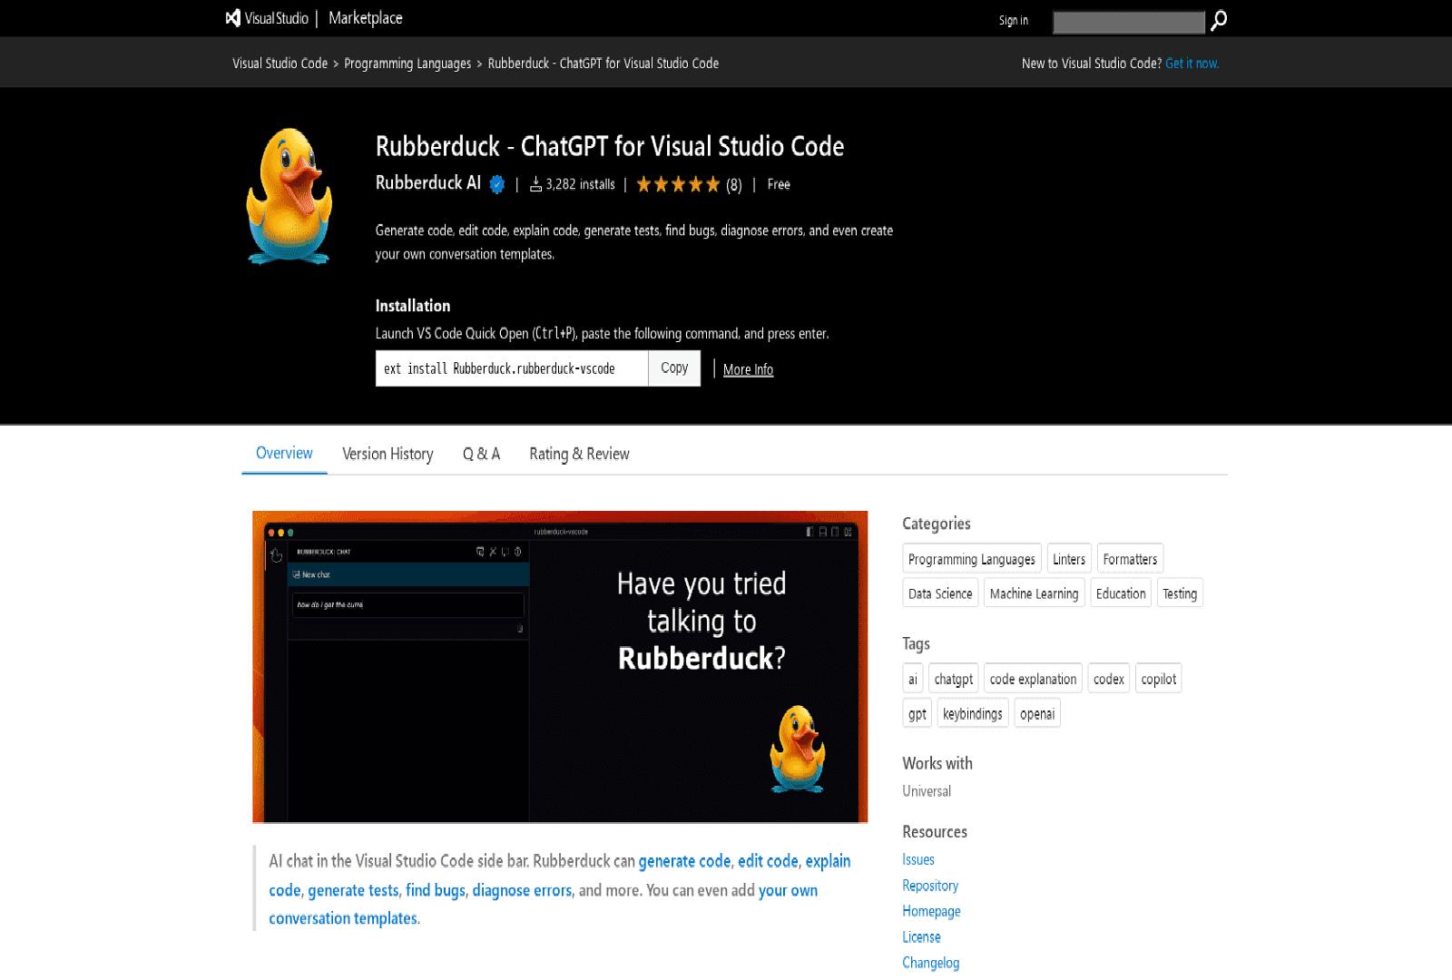
Task: Sign in to the Marketplace
Action: [1013, 19]
